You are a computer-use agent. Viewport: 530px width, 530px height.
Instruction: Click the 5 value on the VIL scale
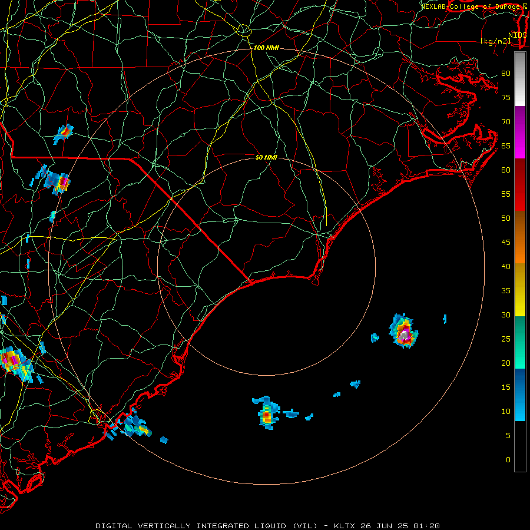tap(508, 435)
